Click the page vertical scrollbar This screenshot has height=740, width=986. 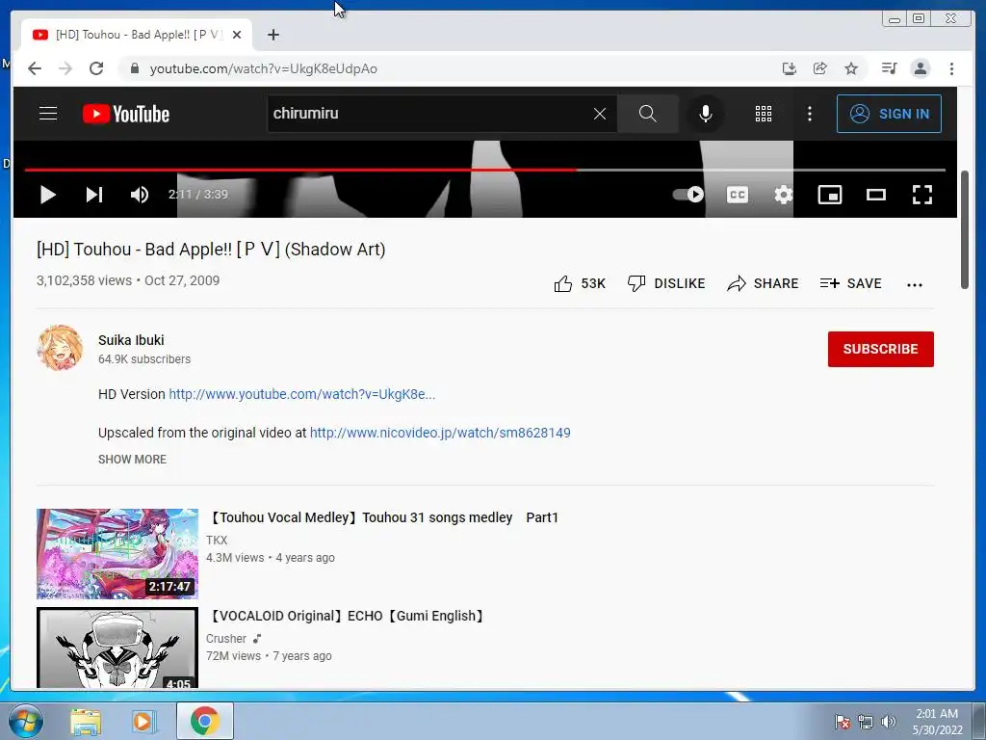[x=965, y=229]
